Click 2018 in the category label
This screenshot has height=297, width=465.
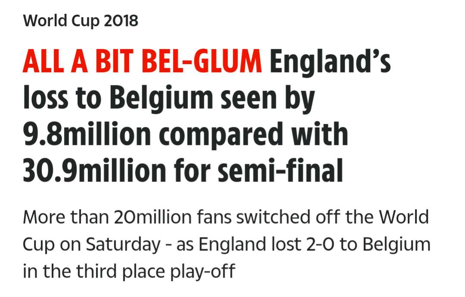[121, 21]
